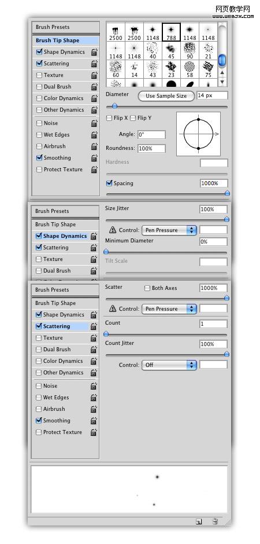
Task: Open Pen Pressure dropdown under Scatter
Action: [x=169, y=309]
